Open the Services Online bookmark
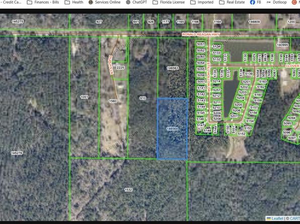The width and height of the screenshot is (300, 224). tap(105, 3)
